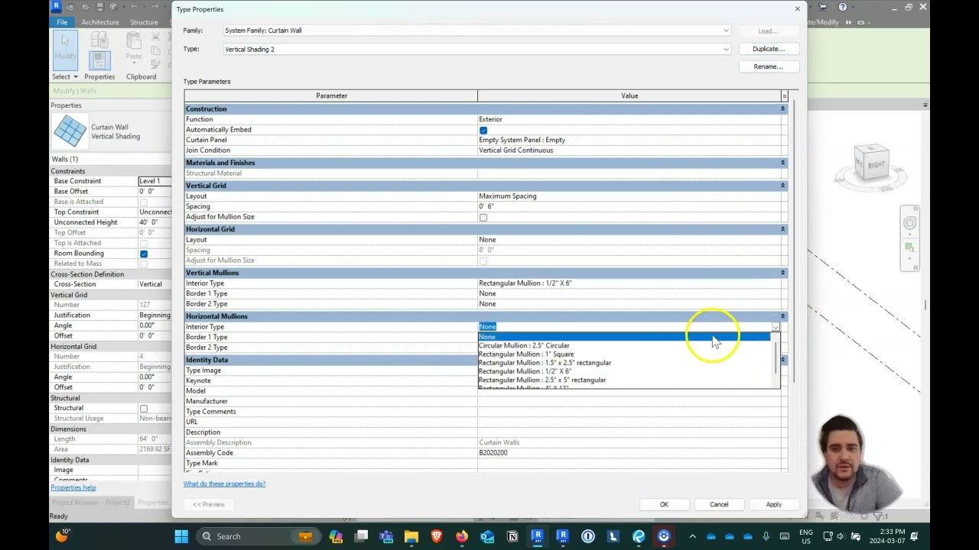This screenshot has height=550, width=979.
Task: Toggle Room Bounding checkbox in Properties palette
Action: 144,254
